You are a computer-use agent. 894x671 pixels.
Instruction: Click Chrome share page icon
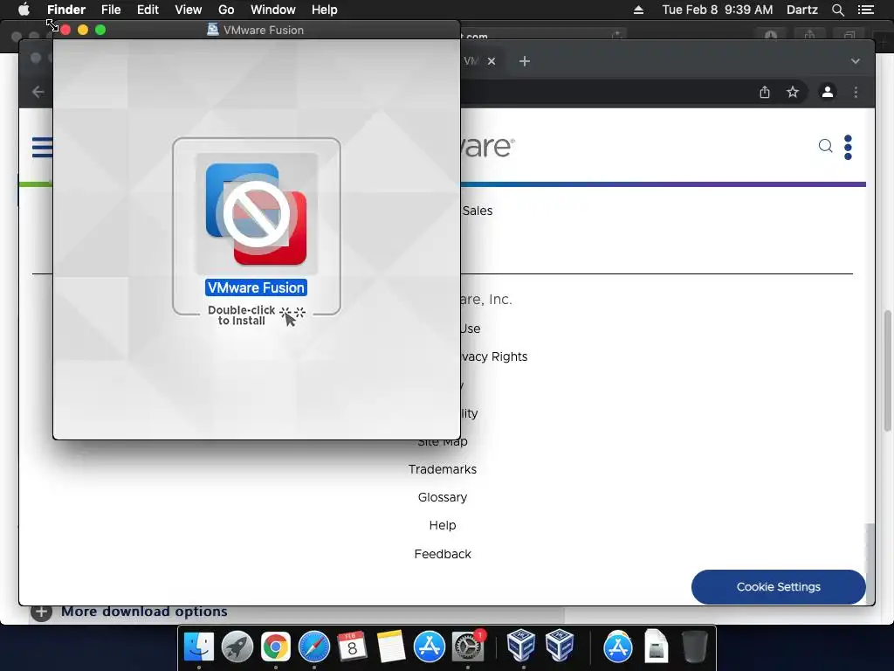765,92
